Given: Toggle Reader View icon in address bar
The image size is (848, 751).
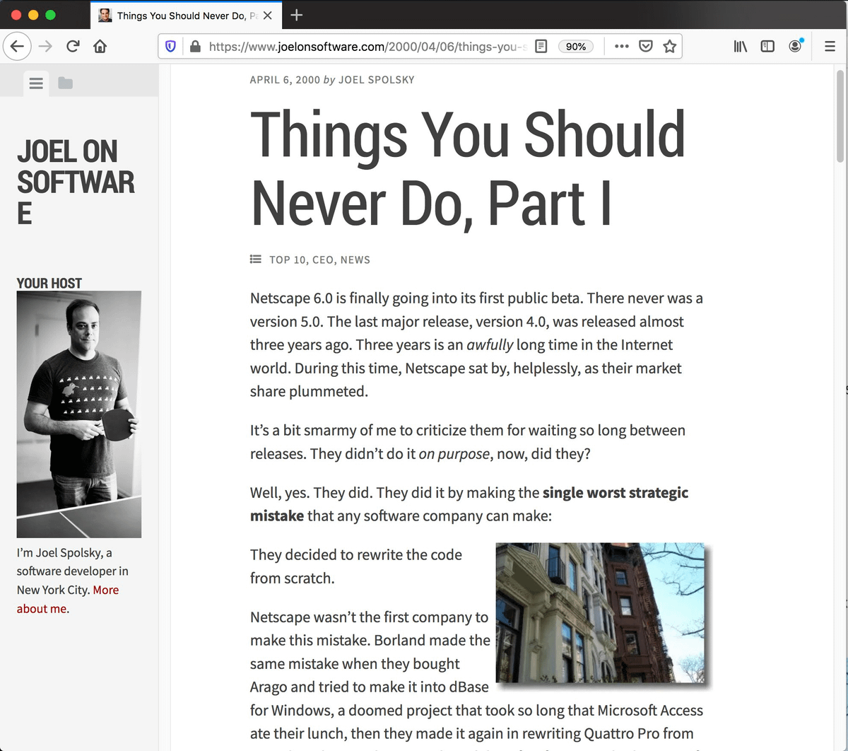Looking at the screenshot, I should 541,47.
